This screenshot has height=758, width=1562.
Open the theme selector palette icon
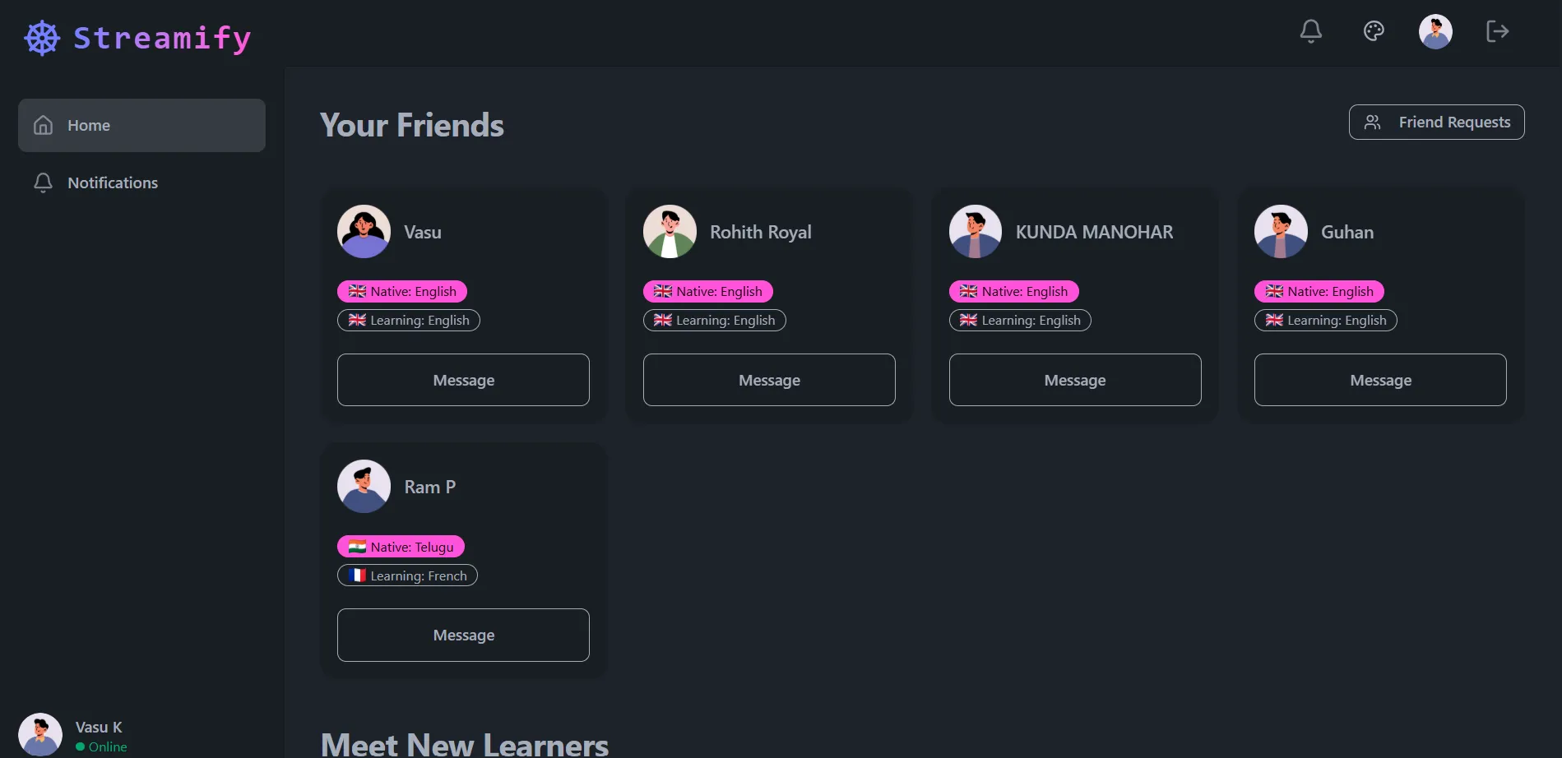1373,31
